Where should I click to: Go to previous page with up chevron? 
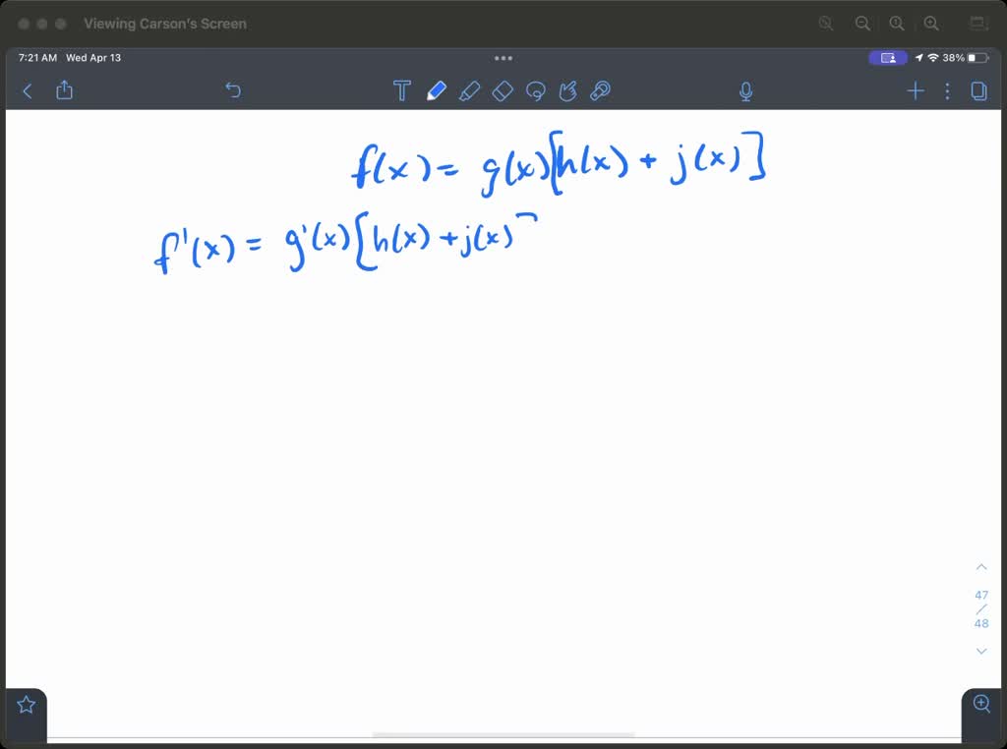[x=980, y=566]
